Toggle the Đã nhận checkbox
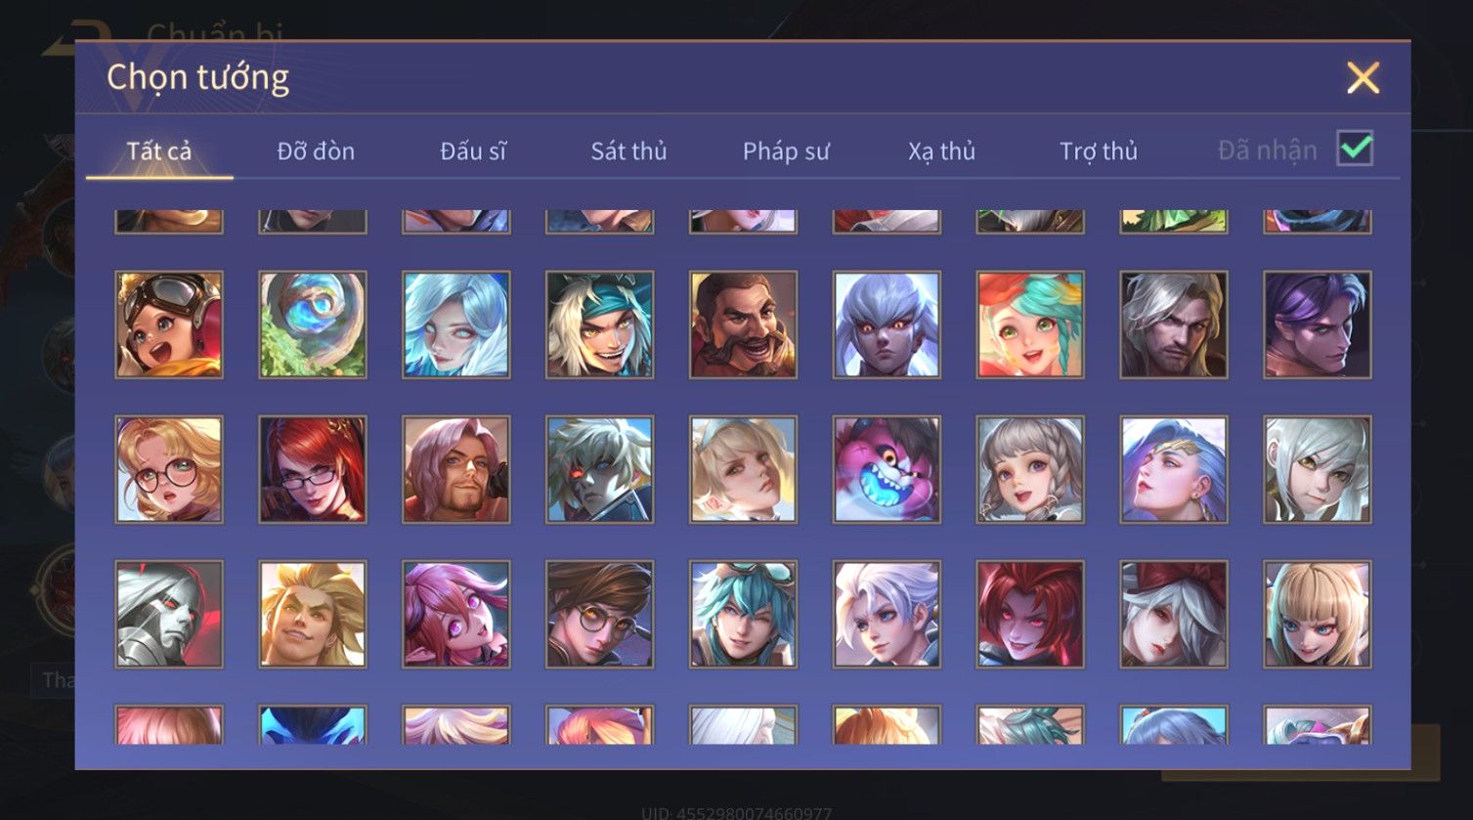 [x=1355, y=149]
